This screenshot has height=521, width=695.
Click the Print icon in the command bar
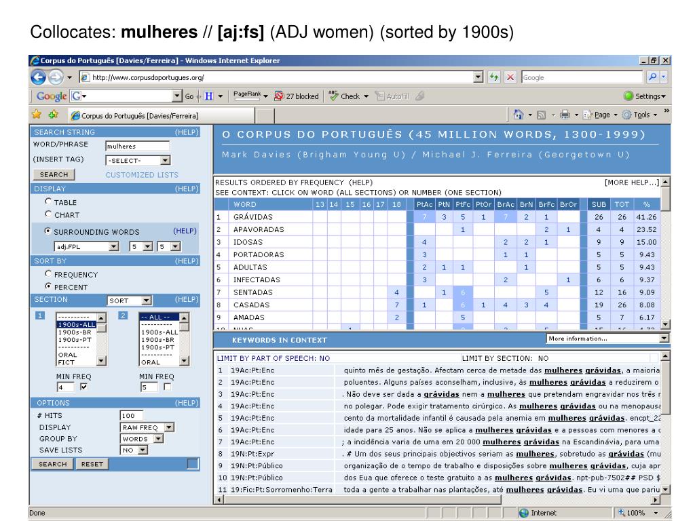pos(565,115)
